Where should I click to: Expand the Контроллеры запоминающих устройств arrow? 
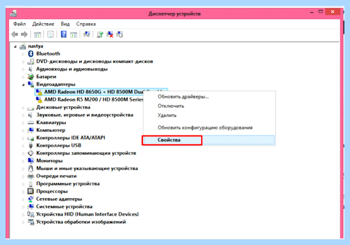23,154
